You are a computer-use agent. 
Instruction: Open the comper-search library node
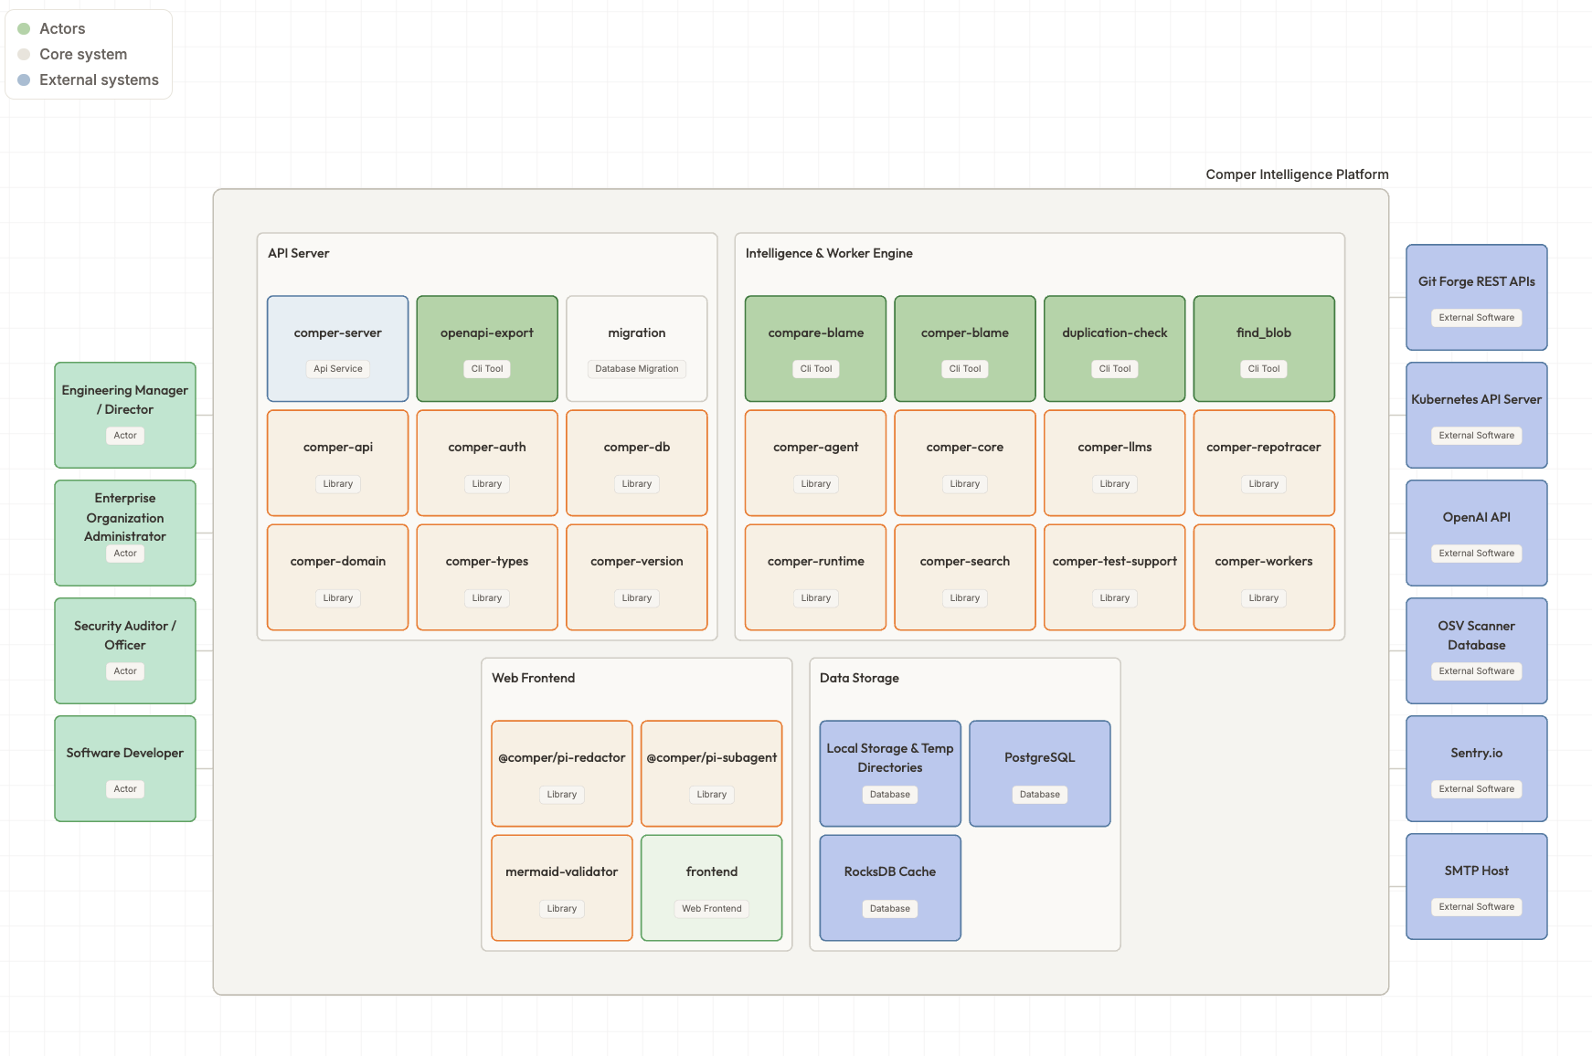[x=965, y=577]
